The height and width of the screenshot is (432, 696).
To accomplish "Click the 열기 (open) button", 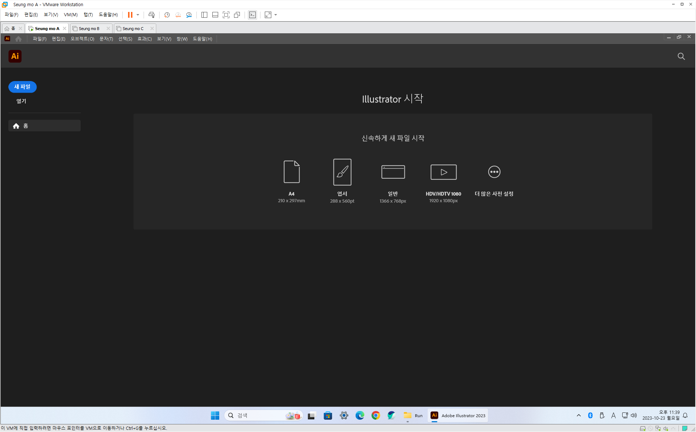I will pos(21,101).
